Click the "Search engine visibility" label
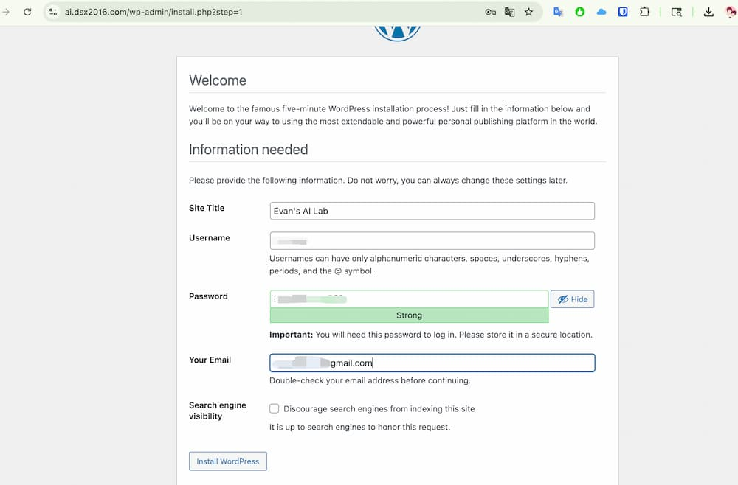The image size is (738, 485). coord(218,411)
